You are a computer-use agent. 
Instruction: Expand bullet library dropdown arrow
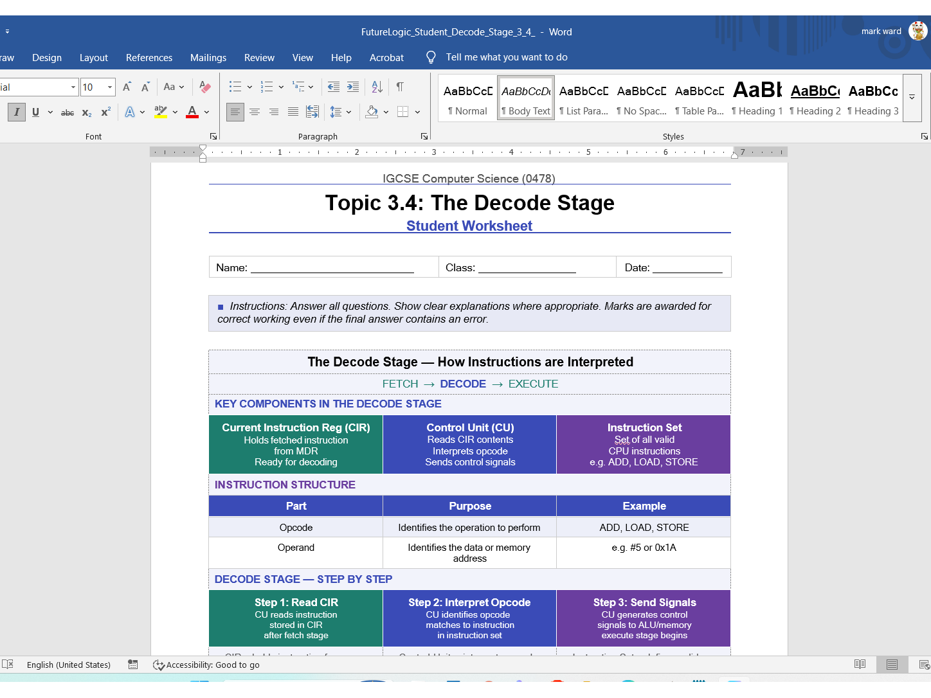pyautogui.click(x=249, y=87)
